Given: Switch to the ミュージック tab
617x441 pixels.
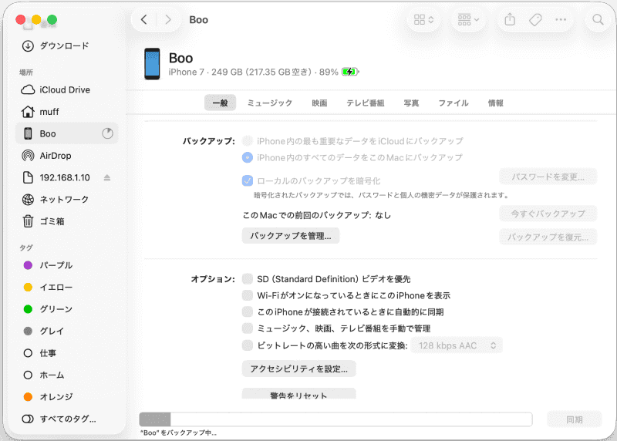Looking at the screenshot, I should click(269, 103).
